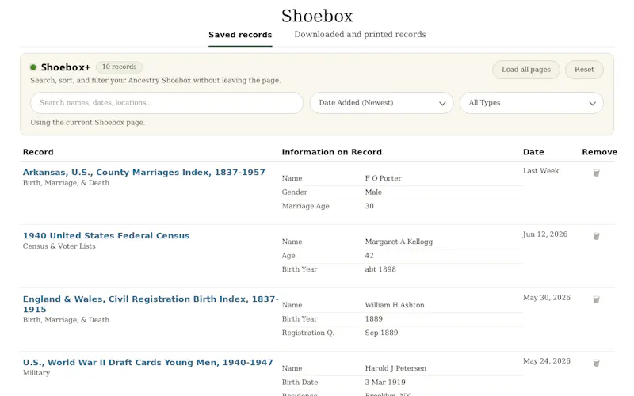The height and width of the screenshot is (396, 634).
Task: Click the 3 Mar 1919 birth date
Action: point(385,383)
